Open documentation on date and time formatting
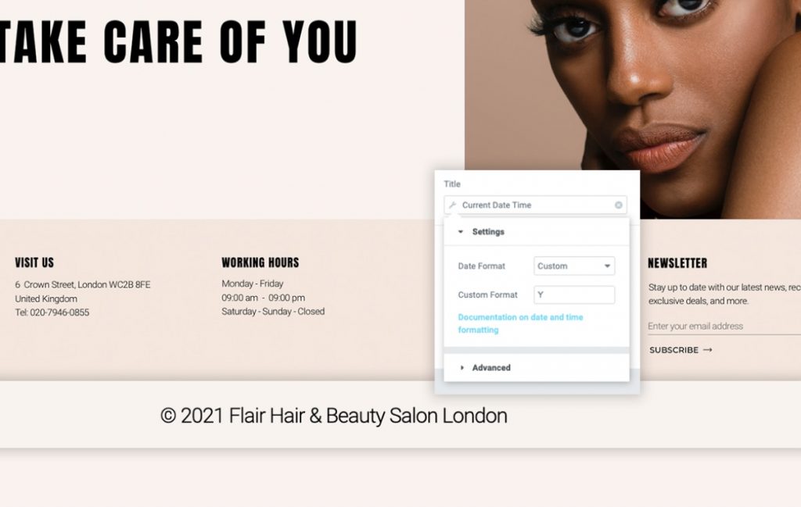Screen dimensions: 801x507 click(520, 323)
